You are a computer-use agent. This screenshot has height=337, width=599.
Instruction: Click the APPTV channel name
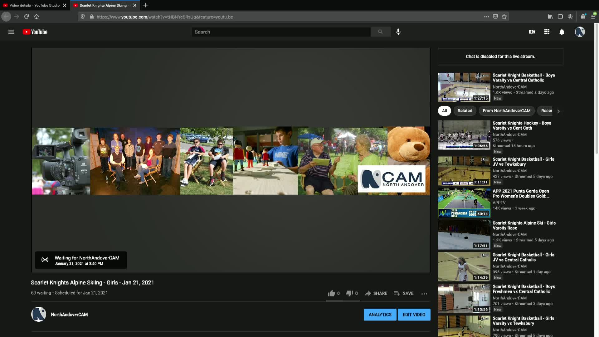[499, 203]
